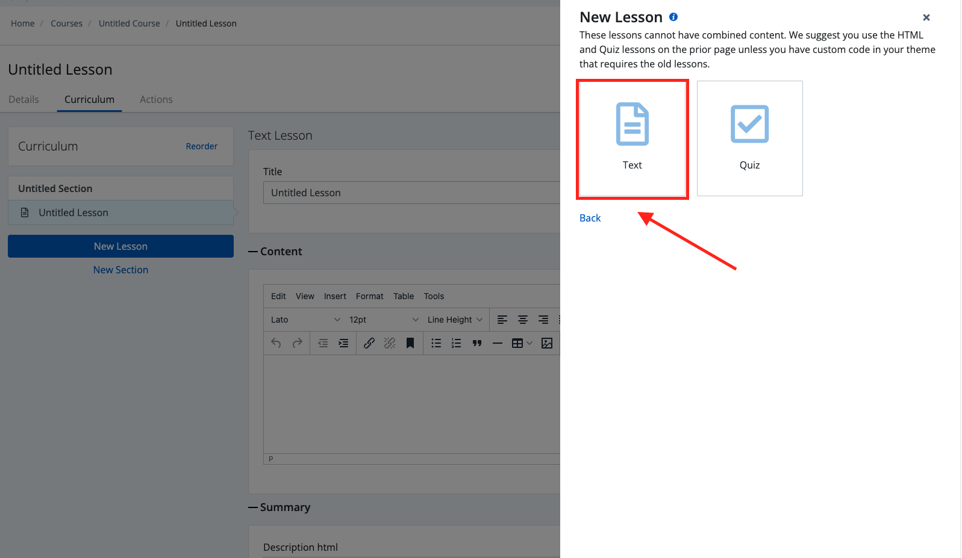Switch to the Details tab
962x558 pixels.
(x=23, y=99)
